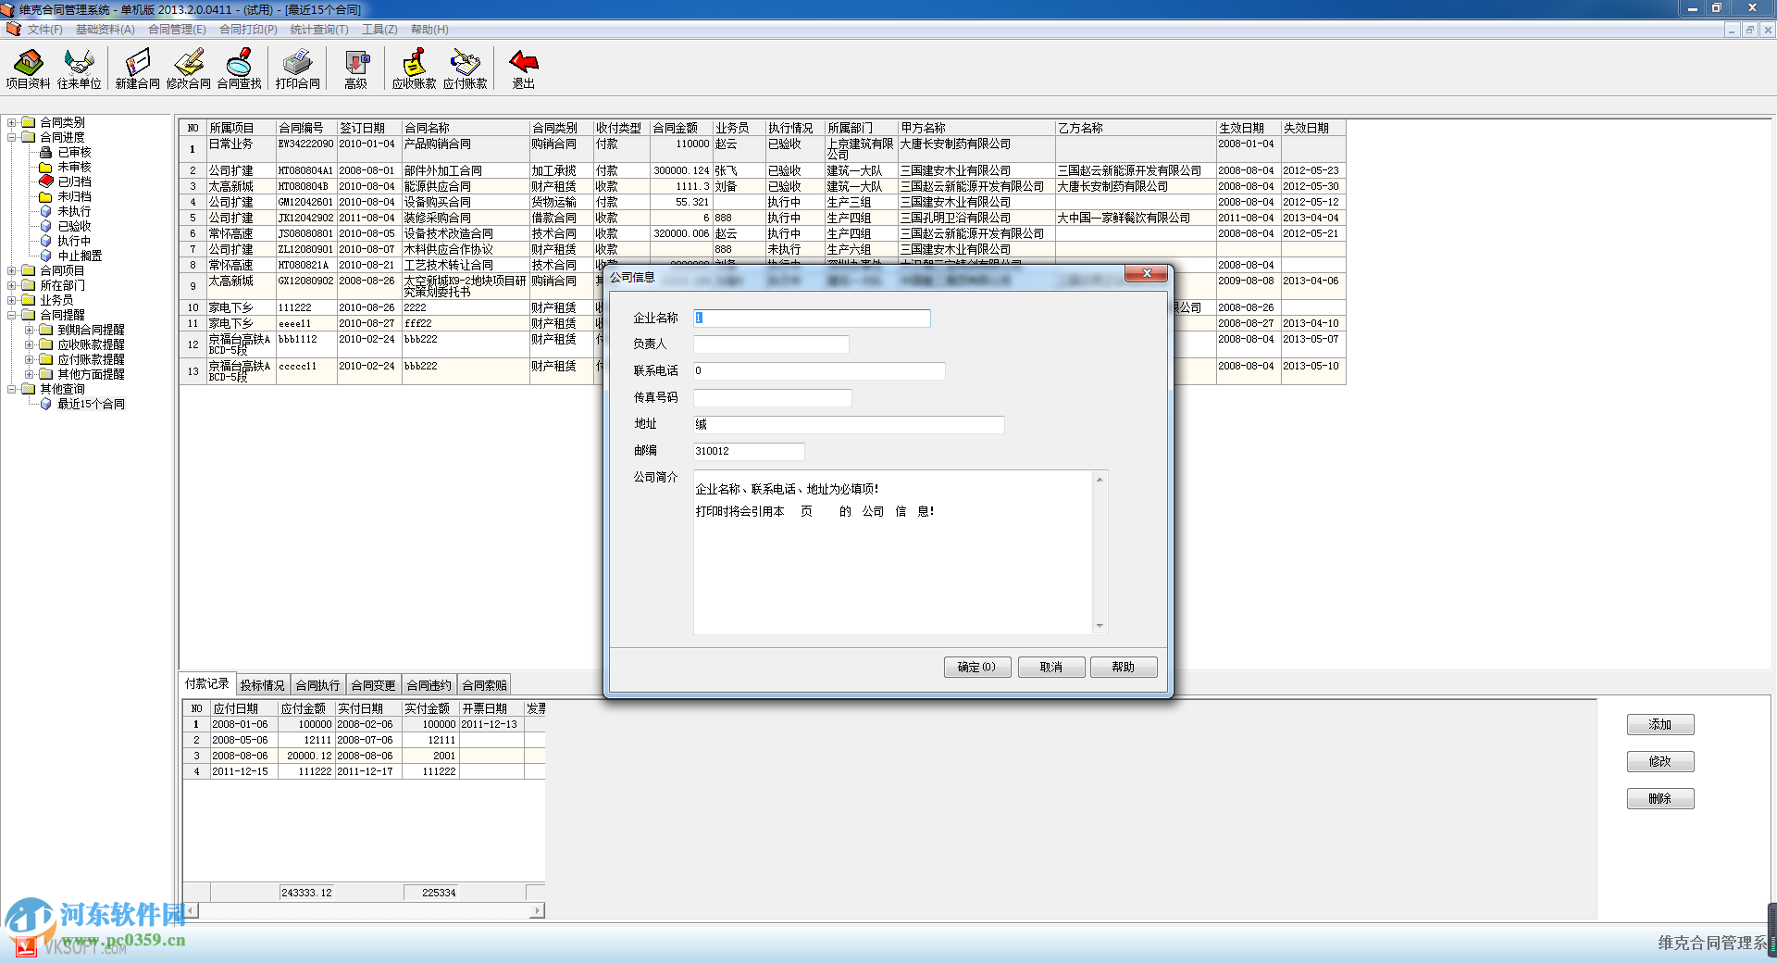Screen dimensions: 1777x963
Task: Click the 联系电话 input field
Action: click(819, 371)
